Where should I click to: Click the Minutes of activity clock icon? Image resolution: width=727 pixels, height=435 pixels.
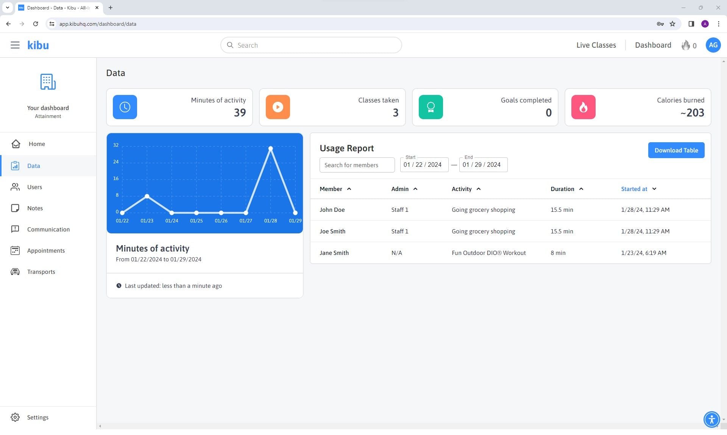coord(125,107)
